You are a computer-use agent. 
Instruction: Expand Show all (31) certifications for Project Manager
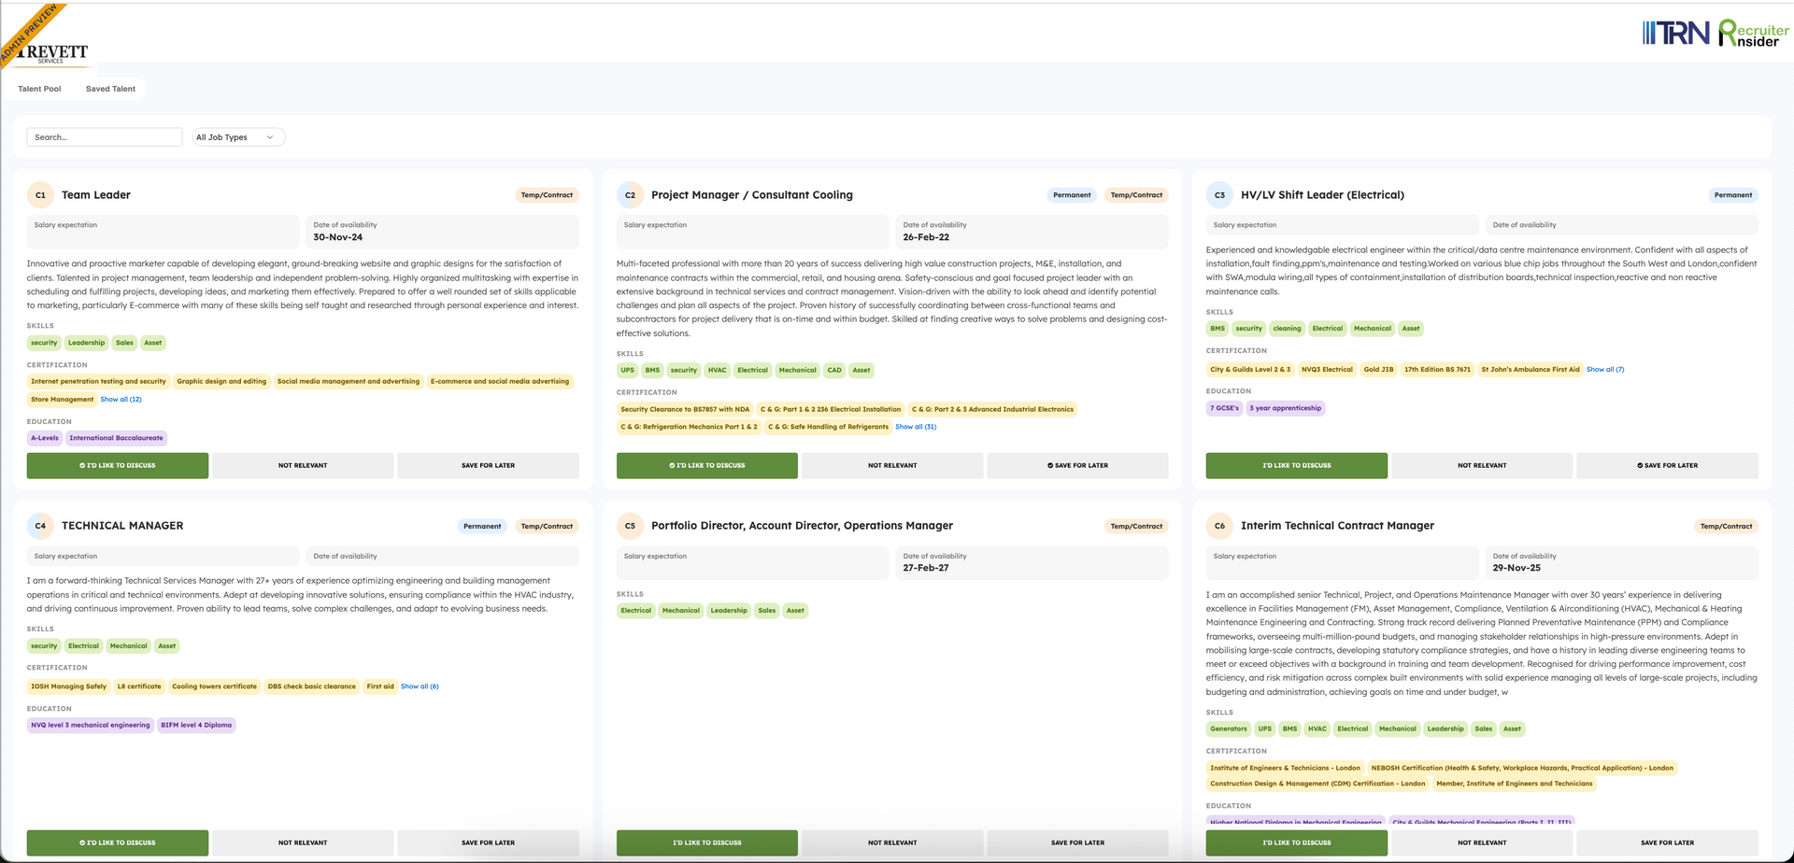(916, 427)
